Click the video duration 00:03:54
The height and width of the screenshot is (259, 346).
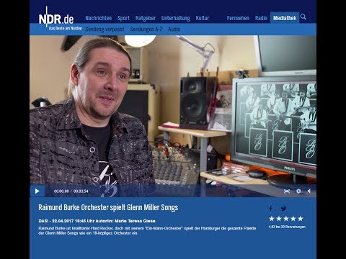point(81,191)
